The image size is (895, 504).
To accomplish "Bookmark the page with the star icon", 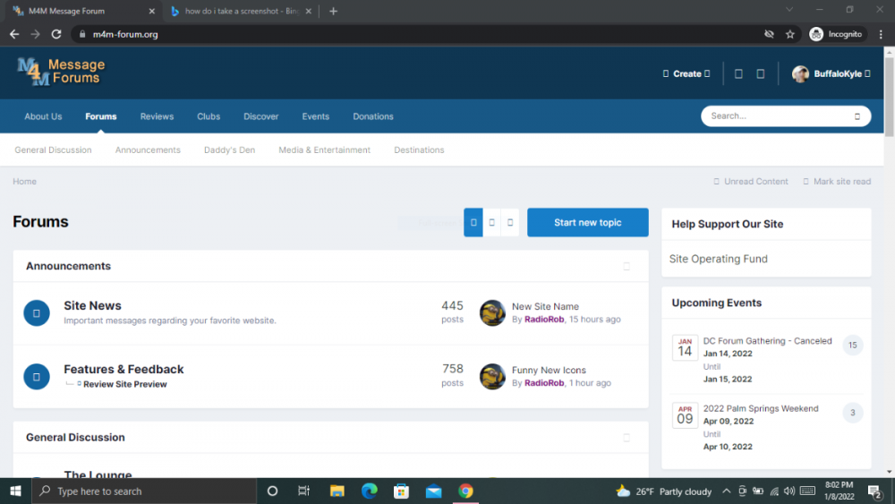I will click(x=790, y=34).
